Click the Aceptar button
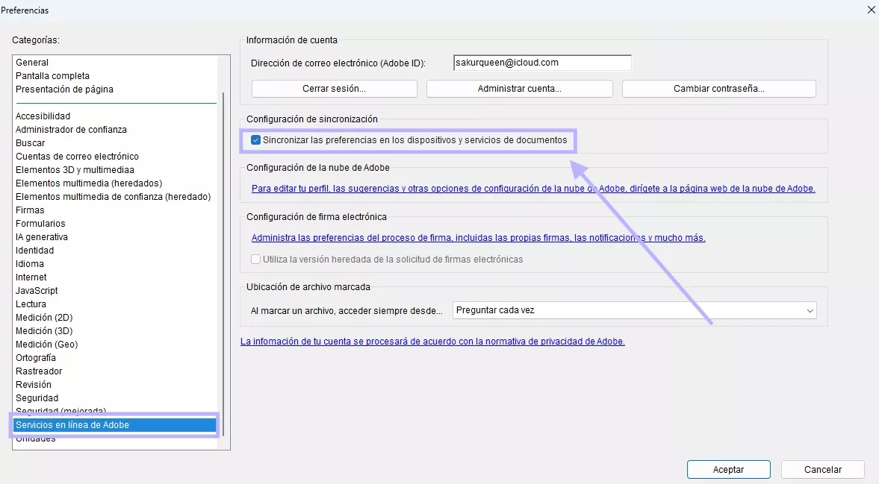 pyautogui.click(x=729, y=469)
